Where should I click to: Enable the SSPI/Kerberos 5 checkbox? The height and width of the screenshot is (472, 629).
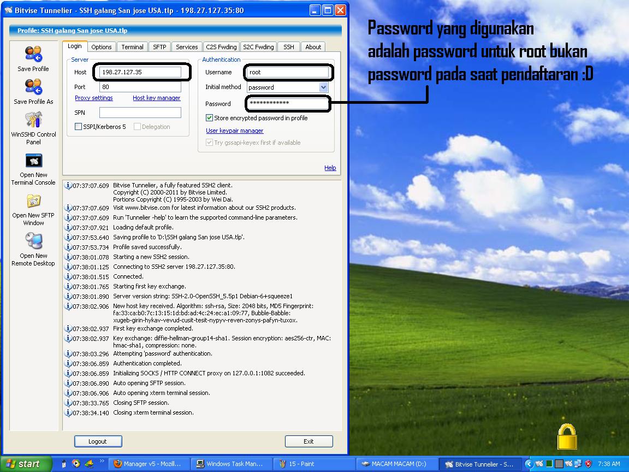click(79, 127)
